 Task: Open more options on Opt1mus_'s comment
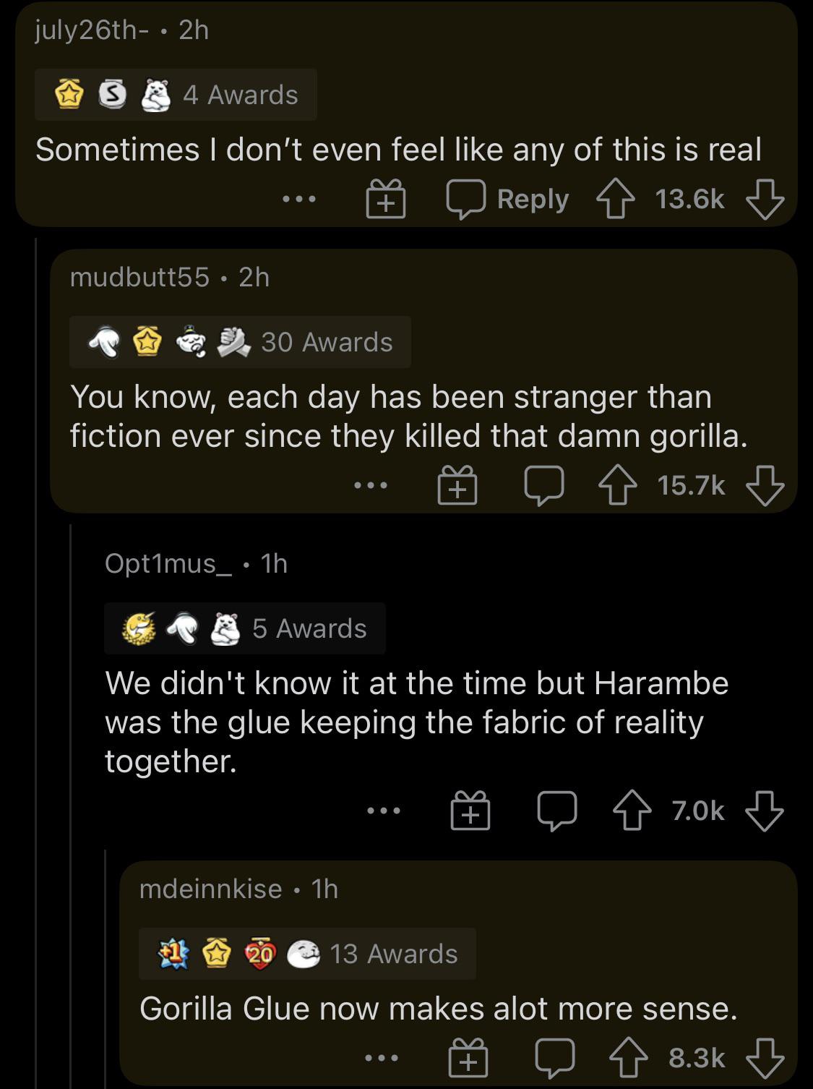point(384,811)
